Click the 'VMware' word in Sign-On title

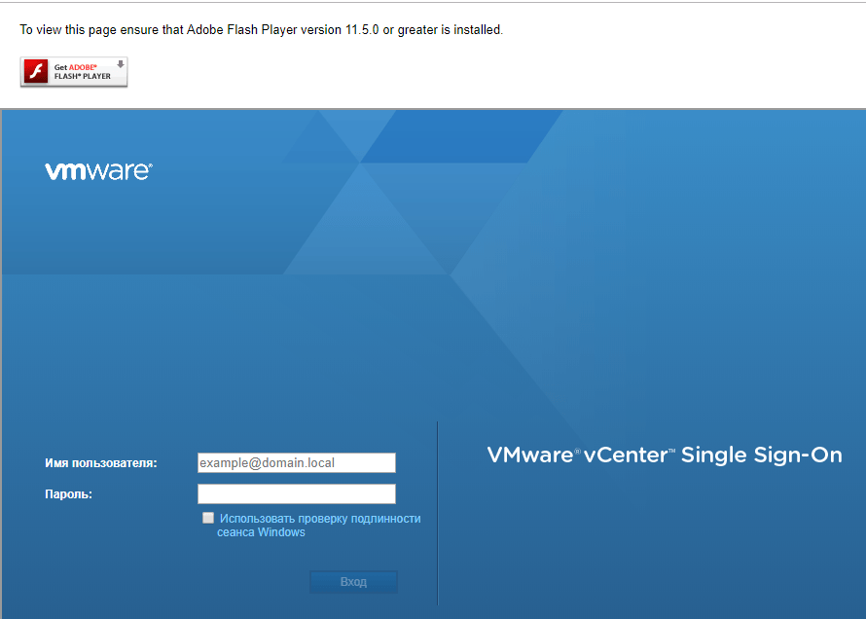coord(529,455)
